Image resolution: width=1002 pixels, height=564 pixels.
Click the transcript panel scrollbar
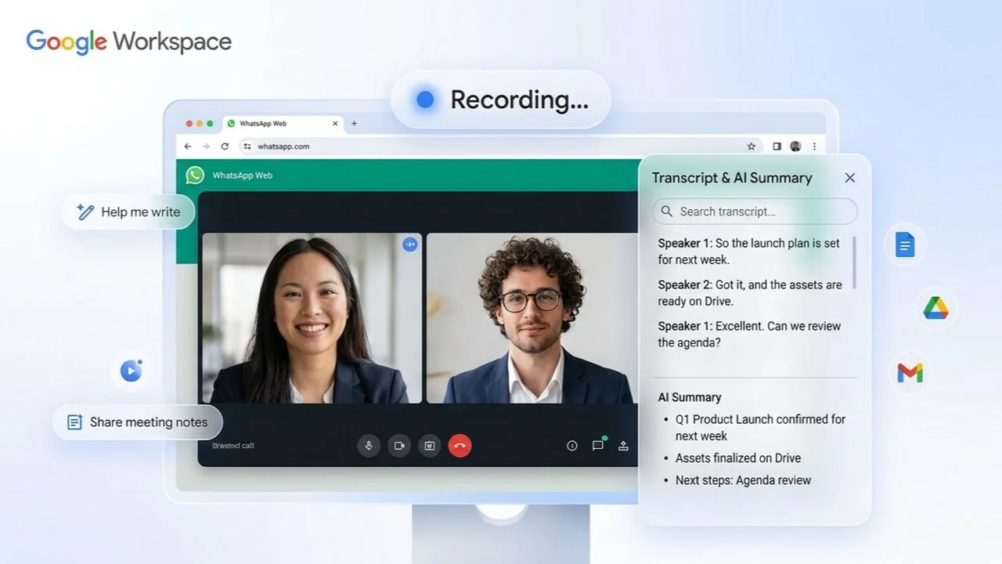[854, 262]
